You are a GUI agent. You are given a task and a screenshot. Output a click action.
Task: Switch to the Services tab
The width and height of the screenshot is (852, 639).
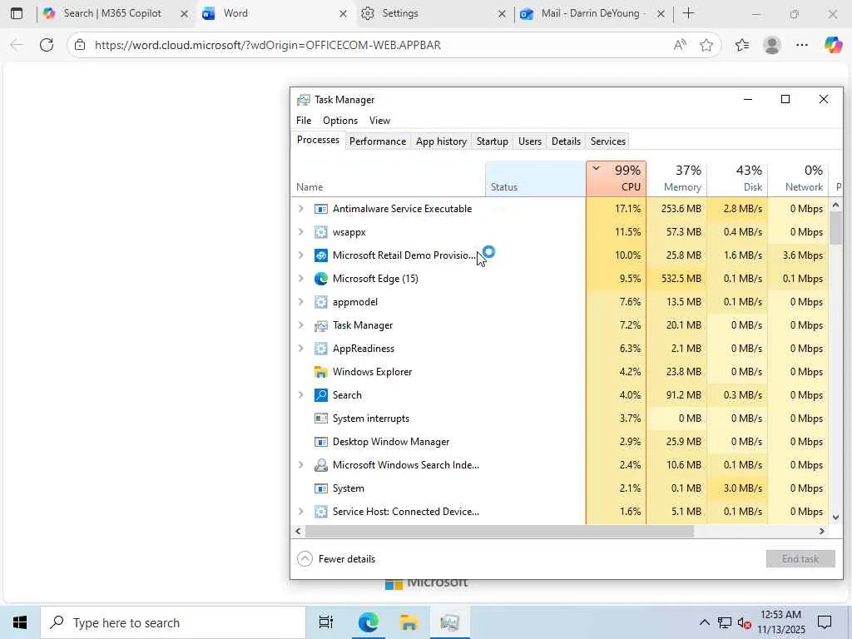[608, 141]
